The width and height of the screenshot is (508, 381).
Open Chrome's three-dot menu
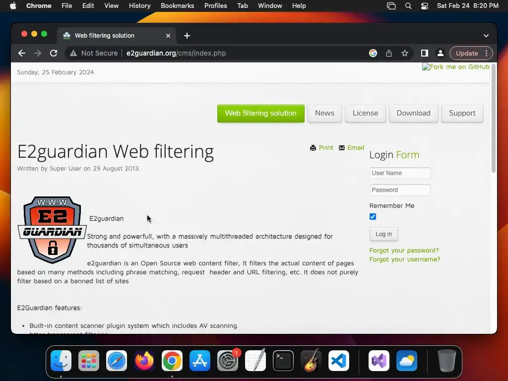click(x=486, y=53)
